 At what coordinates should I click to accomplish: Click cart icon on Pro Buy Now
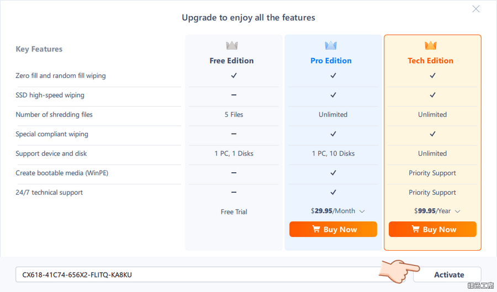(316, 229)
